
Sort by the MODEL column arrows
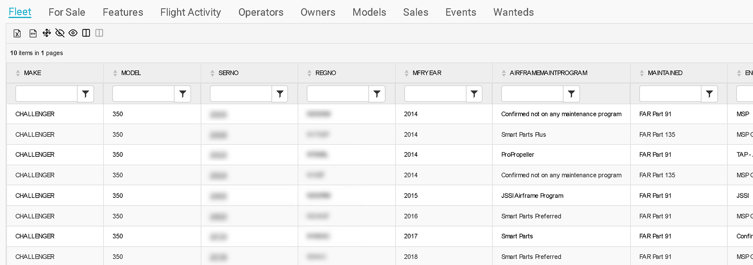pos(115,73)
